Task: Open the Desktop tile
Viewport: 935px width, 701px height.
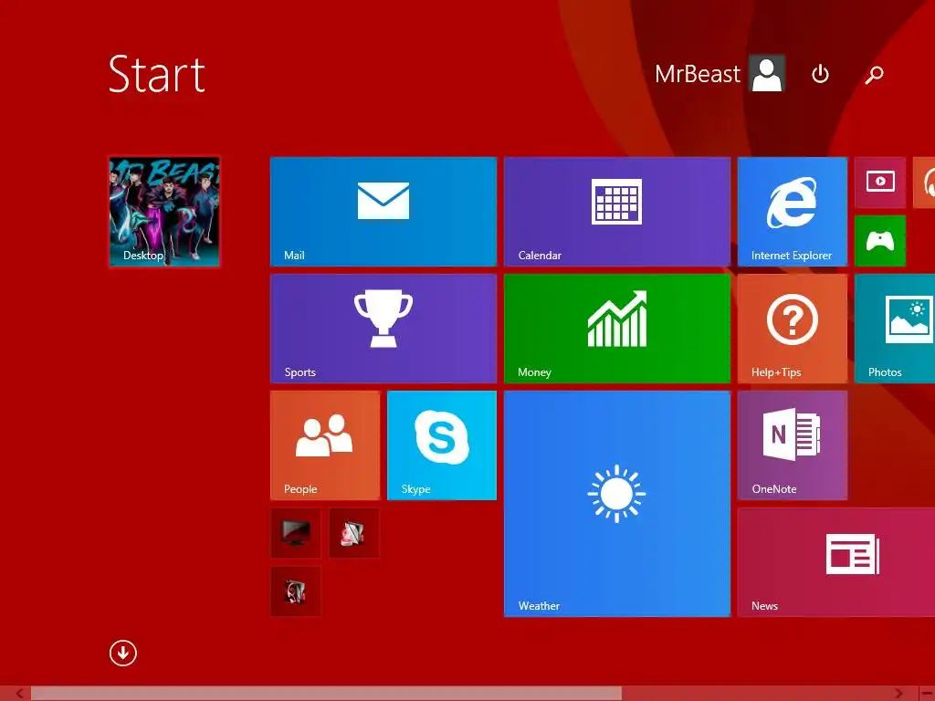Action: click(164, 212)
